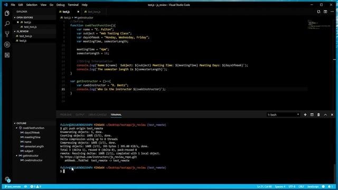Image resolution: width=338 pixels, height=190 pixels.
Task: Switch to the Output panel tab
Action: point(80,115)
